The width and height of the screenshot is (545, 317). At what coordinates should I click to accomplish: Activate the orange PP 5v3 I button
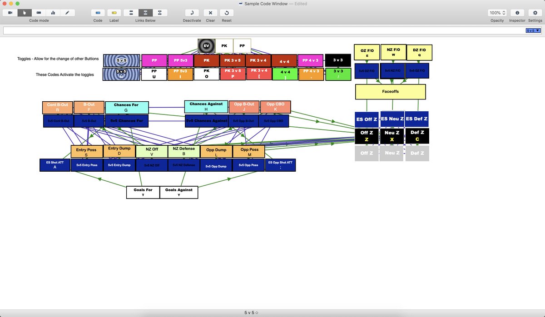tap(180, 74)
